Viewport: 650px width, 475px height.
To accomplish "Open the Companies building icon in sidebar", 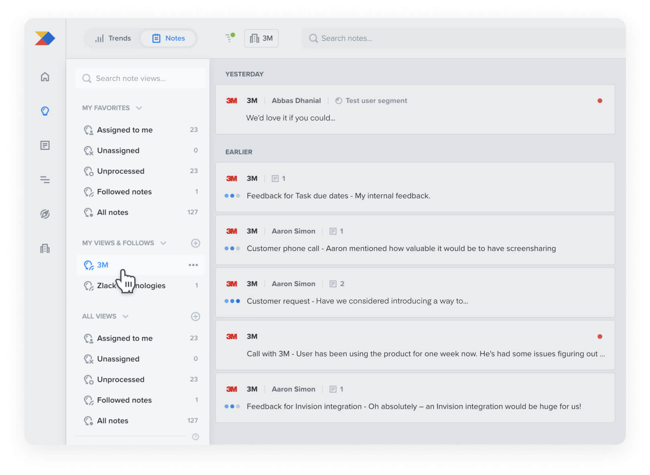I will coord(45,249).
